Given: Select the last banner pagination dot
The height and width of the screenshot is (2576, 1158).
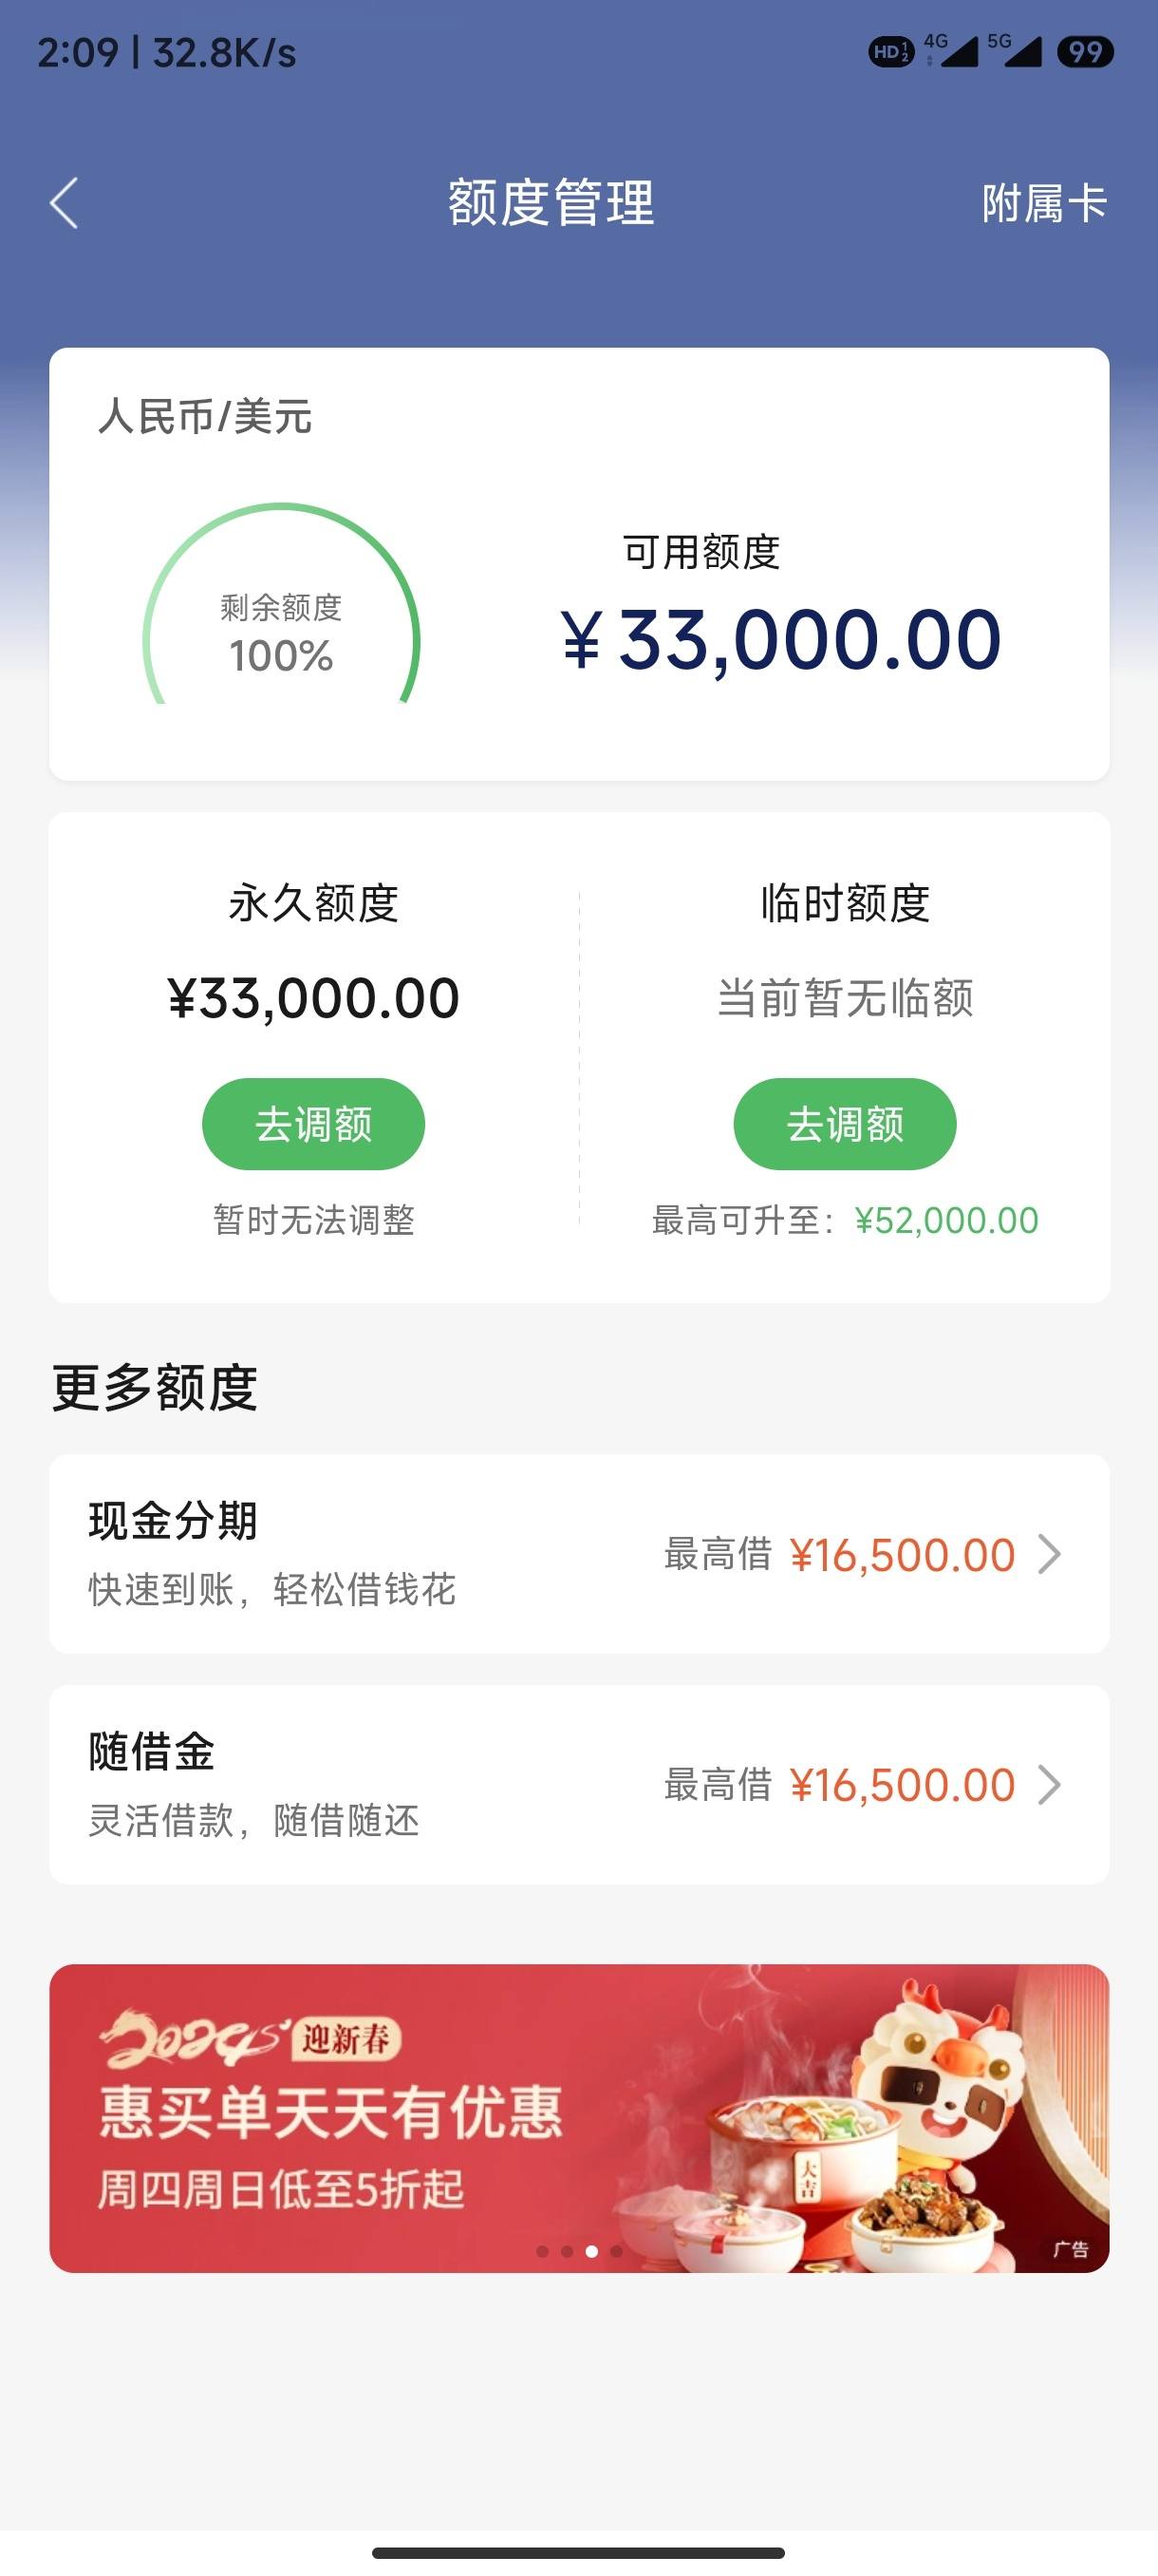Looking at the screenshot, I should [x=616, y=2251].
